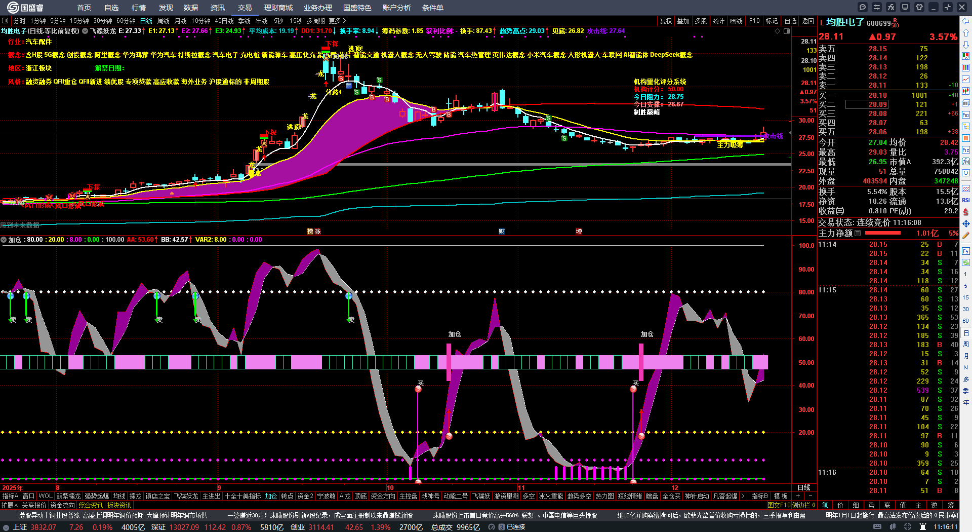Image resolution: width=972 pixels, height=532 pixels.
Task: Toggle the 叠加 overlay option
Action: [x=683, y=21]
